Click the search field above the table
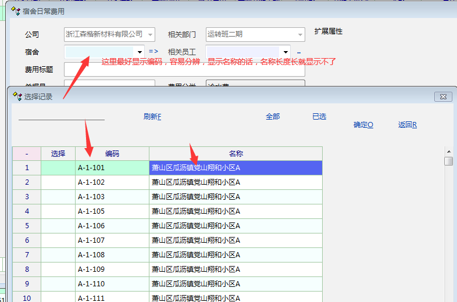Screen dimensions: 457x302 point(62,115)
